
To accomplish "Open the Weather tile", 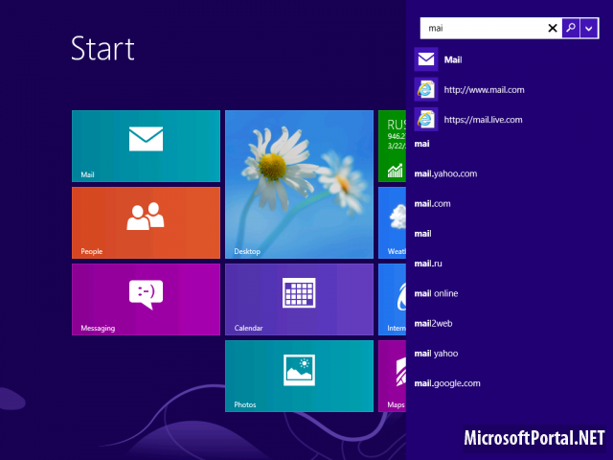I will pyautogui.click(x=392, y=222).
